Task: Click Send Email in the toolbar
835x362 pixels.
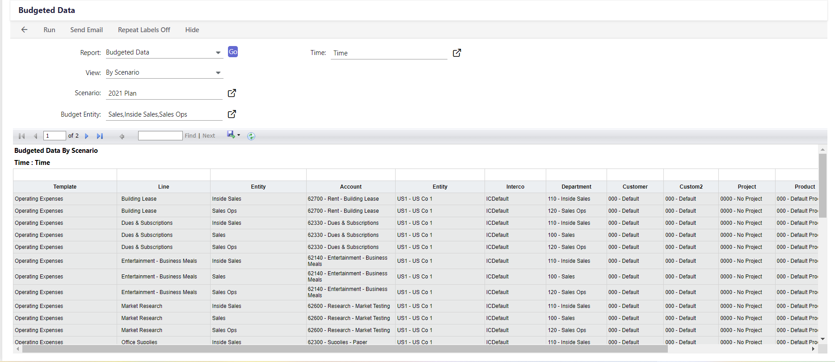Action: click(86, 30)
